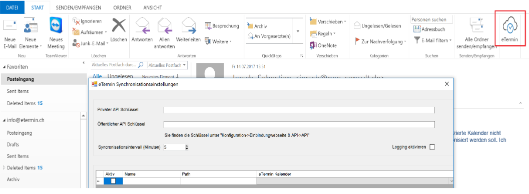529x194 pixels.
Task: Click Ignorieren in the ribbon
Action: (x=88, y=21)
